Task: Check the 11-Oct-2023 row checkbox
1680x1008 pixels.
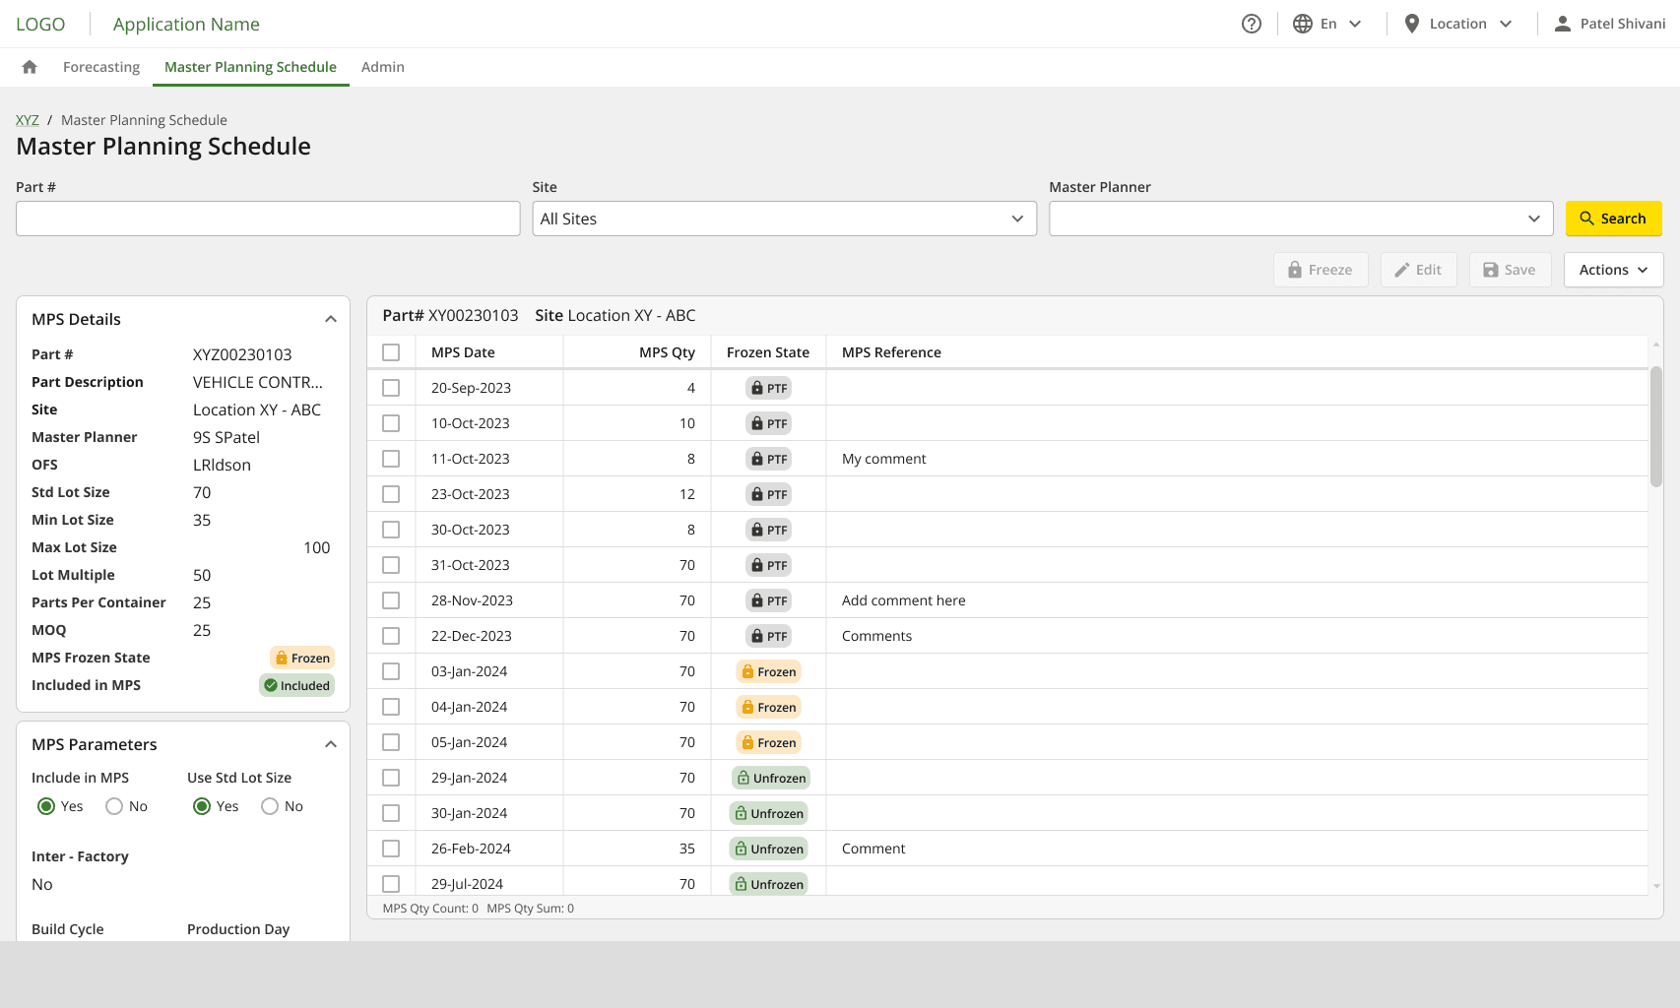Action: coord(391,459)
